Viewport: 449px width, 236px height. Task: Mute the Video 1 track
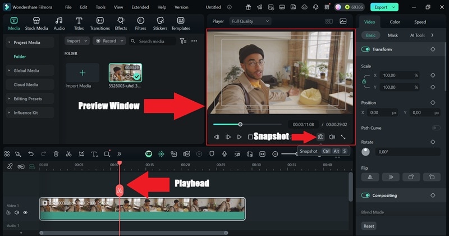coord(17,212)
